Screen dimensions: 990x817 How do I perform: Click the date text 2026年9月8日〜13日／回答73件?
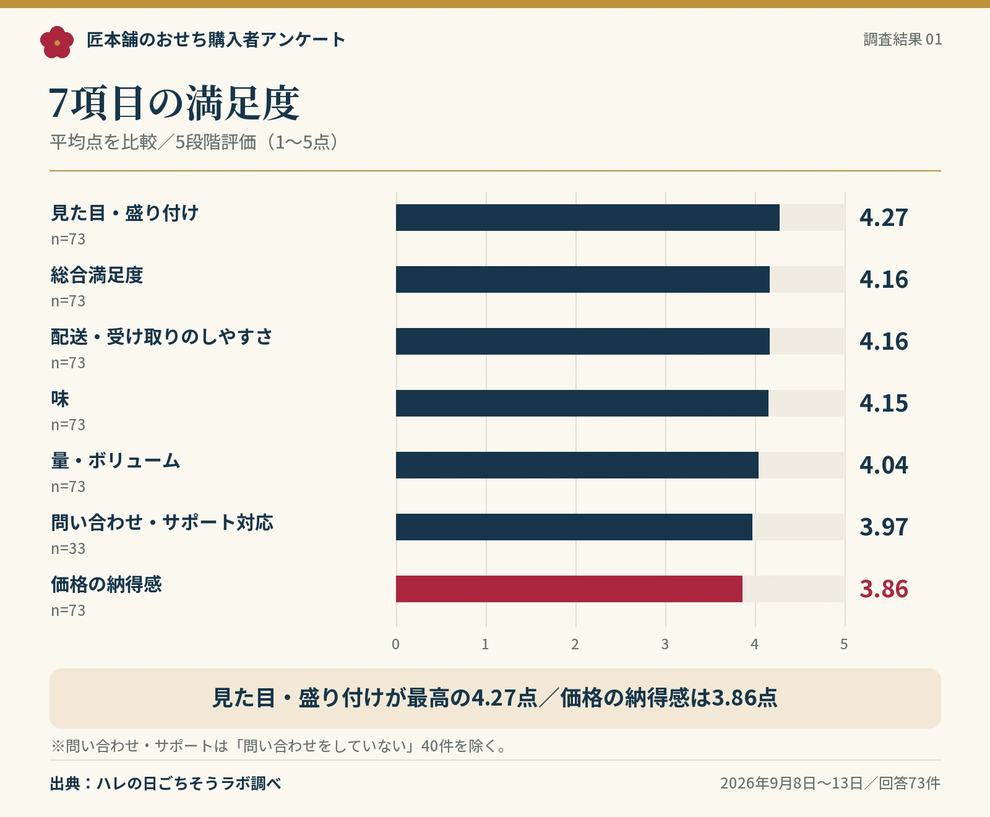[830, 784]
